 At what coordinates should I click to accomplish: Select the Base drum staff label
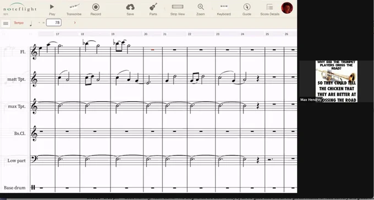(x=14, y=188)
